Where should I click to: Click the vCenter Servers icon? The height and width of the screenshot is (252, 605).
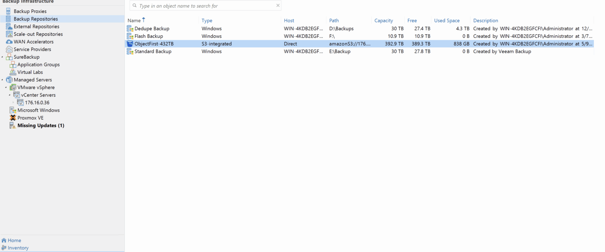pyautogui.click(x=17, y=95)
